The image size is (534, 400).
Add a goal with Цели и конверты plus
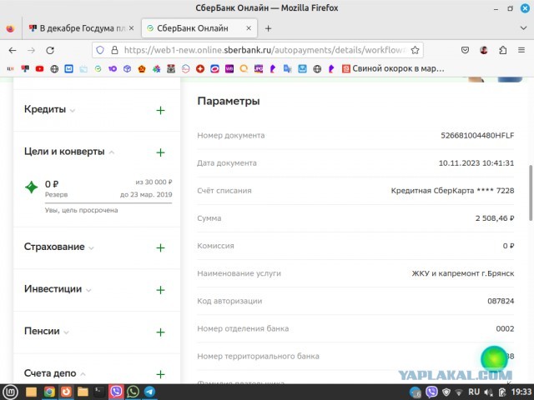pos(160,152)
